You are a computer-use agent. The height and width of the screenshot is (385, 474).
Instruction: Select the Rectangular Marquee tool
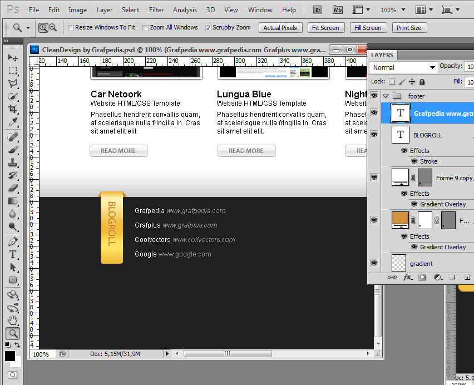(x=13, y=71)
